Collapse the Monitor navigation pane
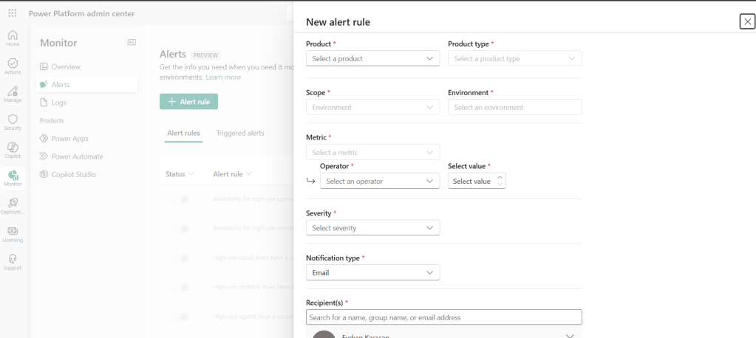Screen dimensions: 756x338 pos(132,43)
